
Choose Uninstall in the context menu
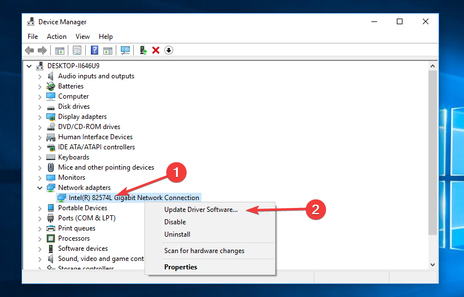pos(210,234)
